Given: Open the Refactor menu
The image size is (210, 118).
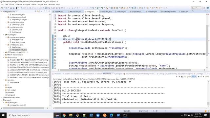Looking at the screenshot, I should [19, 5].
